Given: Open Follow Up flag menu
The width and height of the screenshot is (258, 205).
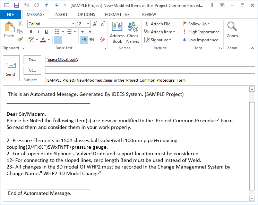Looking at the screenshot, I should pyautogui.click(x=196, y=24).
